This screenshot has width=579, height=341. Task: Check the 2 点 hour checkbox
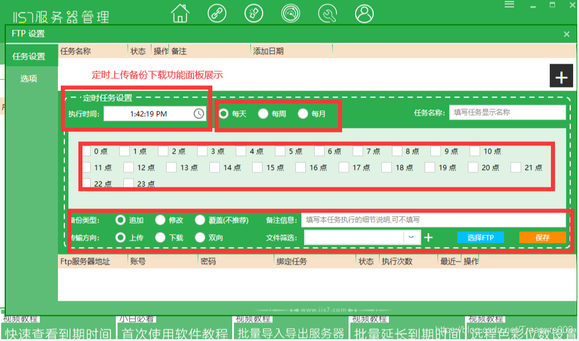(163, 151)
